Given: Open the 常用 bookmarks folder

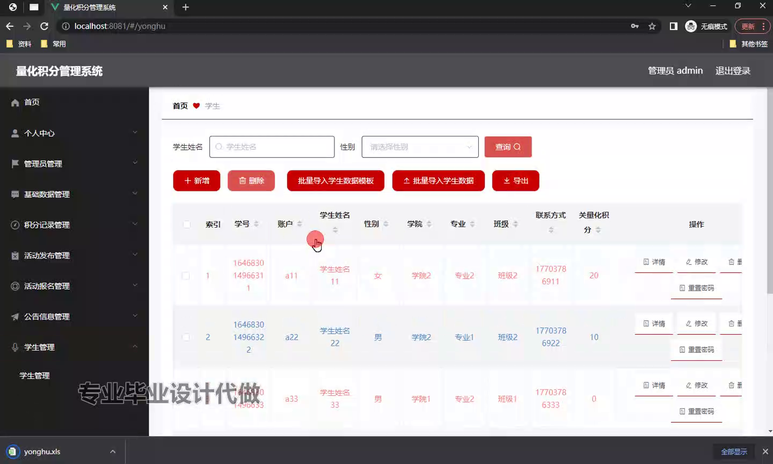Looking at the screenshot, I should coord(53,44).
